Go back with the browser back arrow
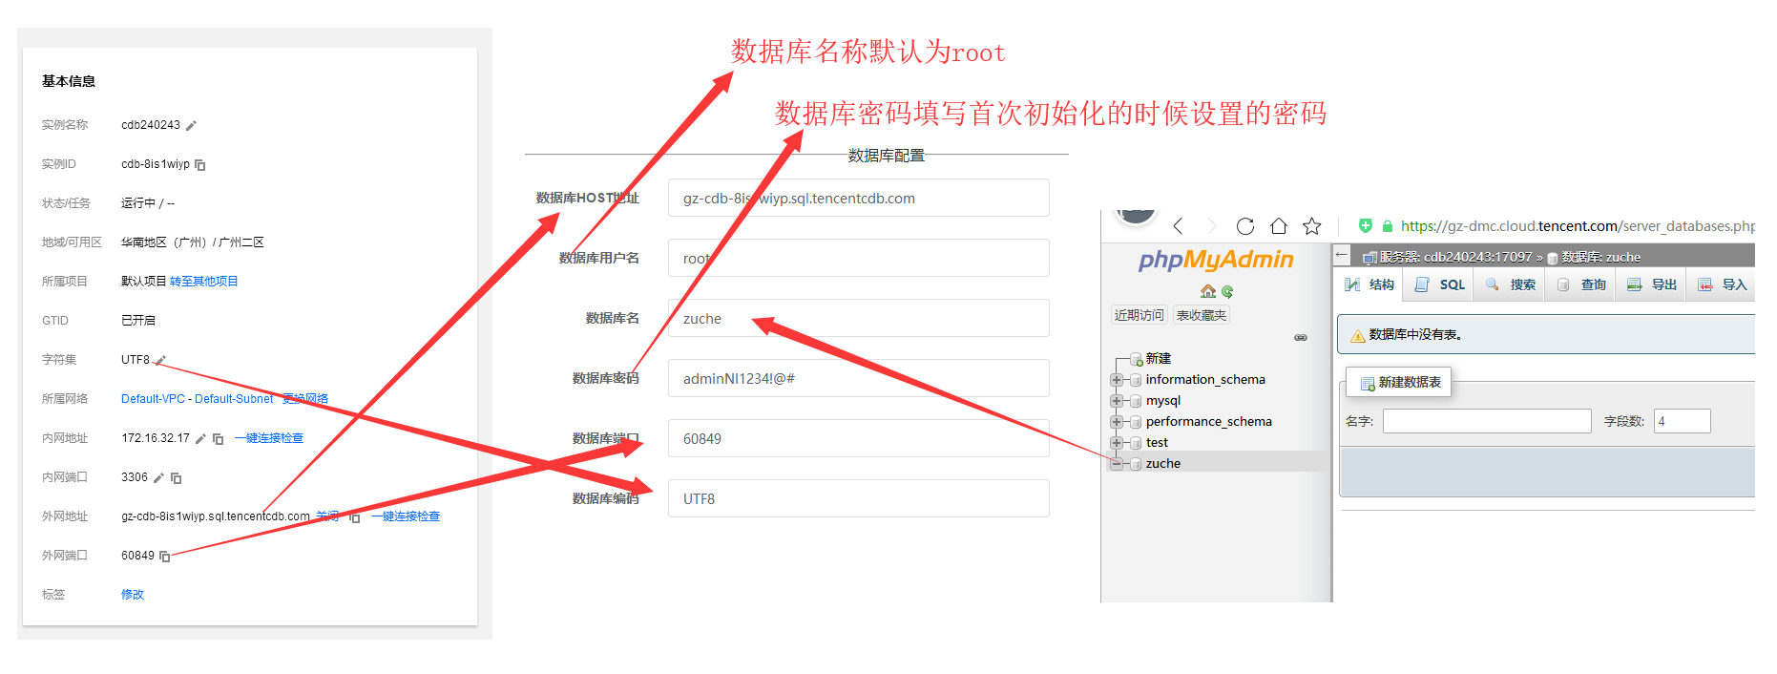 tap(1179, 226)
